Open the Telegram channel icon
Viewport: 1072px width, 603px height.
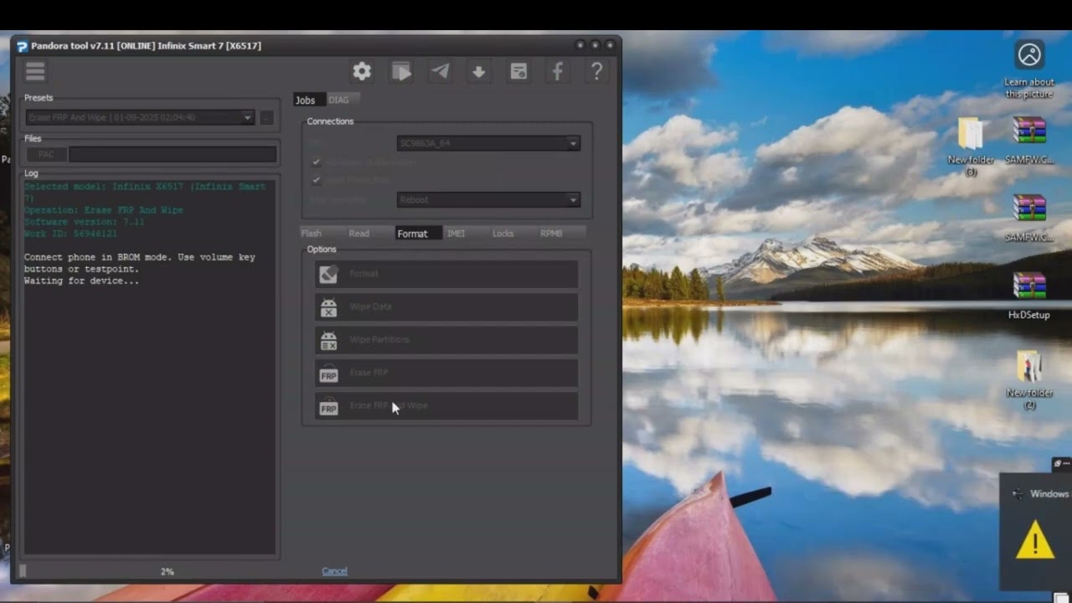[x=440, y=71]
